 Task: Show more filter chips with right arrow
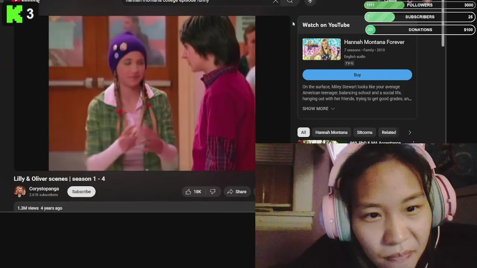pyautogui.click(x=410, y=133)
